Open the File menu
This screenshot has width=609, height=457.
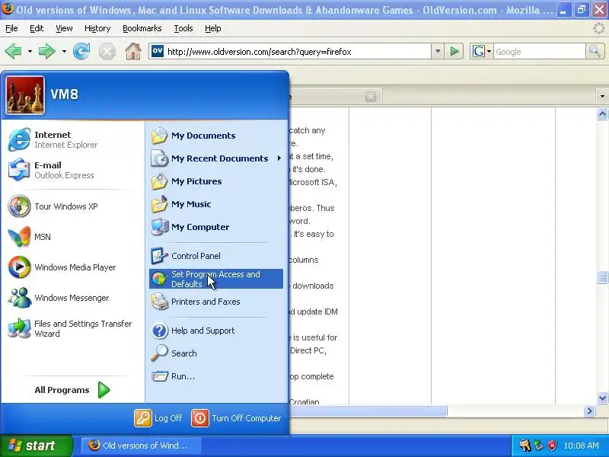click(11, 28)
